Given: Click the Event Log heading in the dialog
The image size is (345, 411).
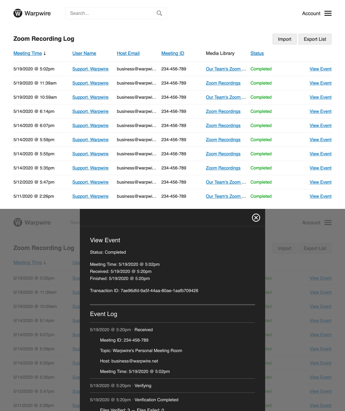Looking at the screenshot, I should (103, 314).
